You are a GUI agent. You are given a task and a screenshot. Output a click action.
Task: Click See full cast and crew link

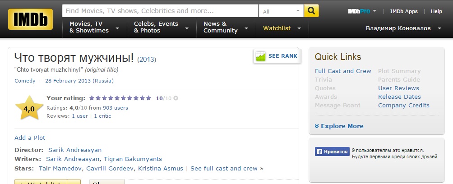(224, 168)
